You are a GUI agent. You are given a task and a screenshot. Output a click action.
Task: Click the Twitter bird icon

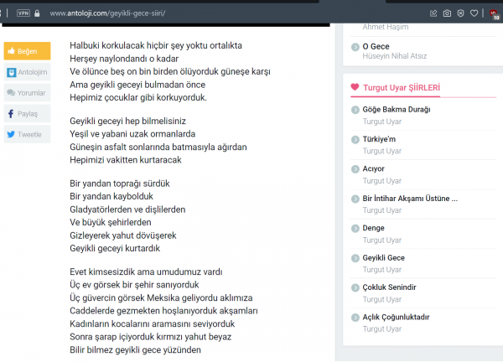(11, 134)
